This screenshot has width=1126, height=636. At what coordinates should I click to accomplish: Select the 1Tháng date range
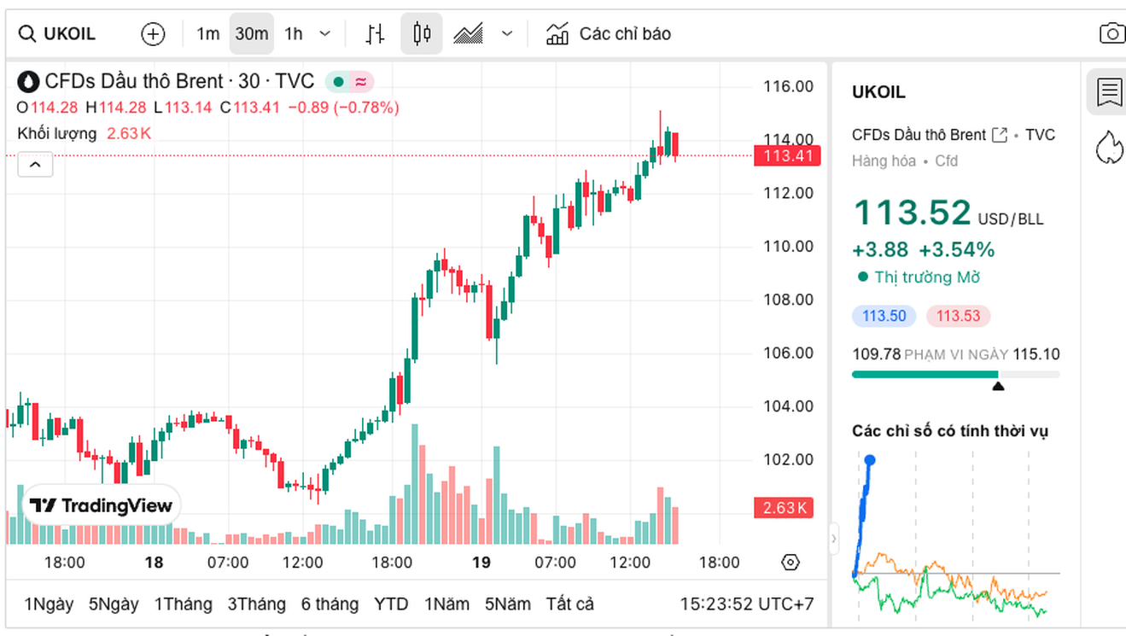point(183,604)
